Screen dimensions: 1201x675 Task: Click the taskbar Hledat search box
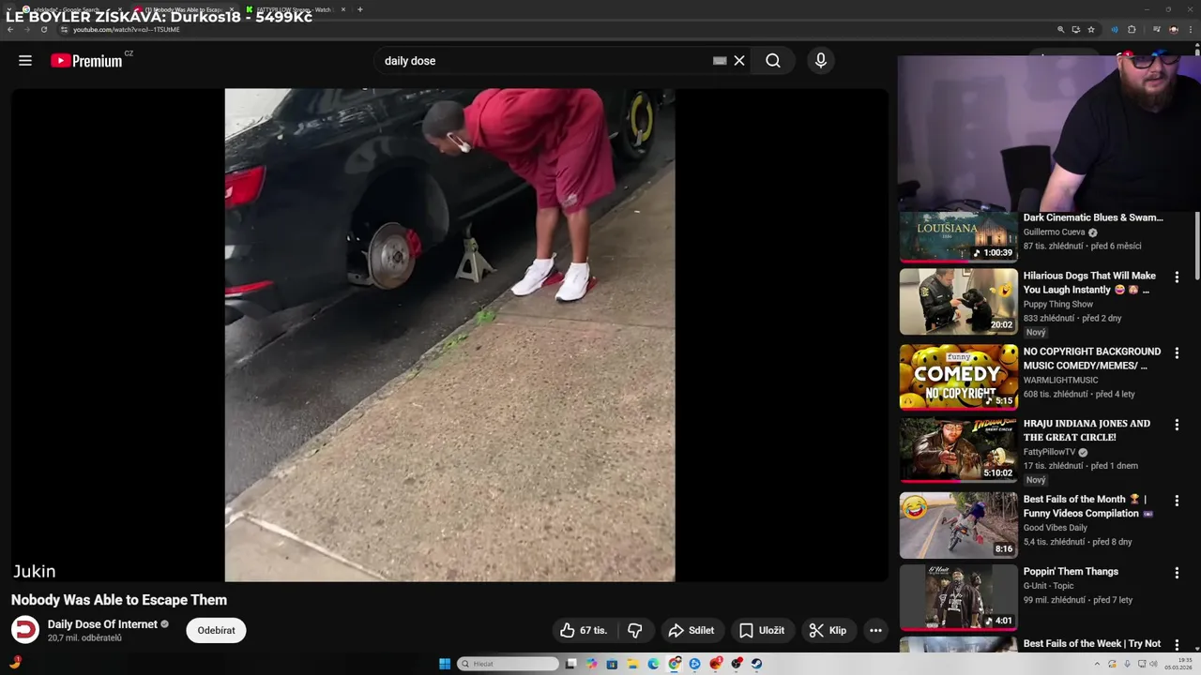click(508, 664)
